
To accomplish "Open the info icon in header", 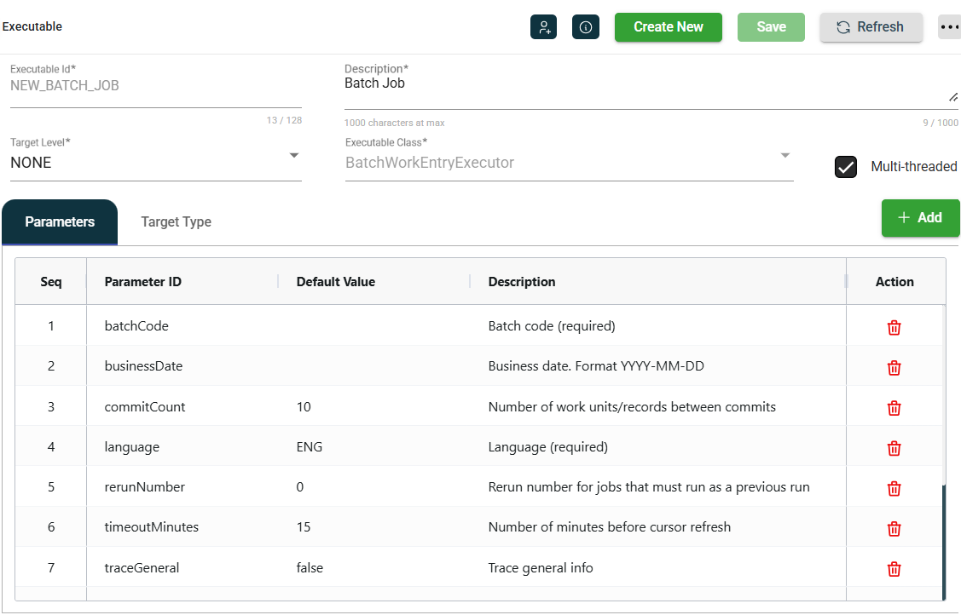I will (x=586, y=27).
